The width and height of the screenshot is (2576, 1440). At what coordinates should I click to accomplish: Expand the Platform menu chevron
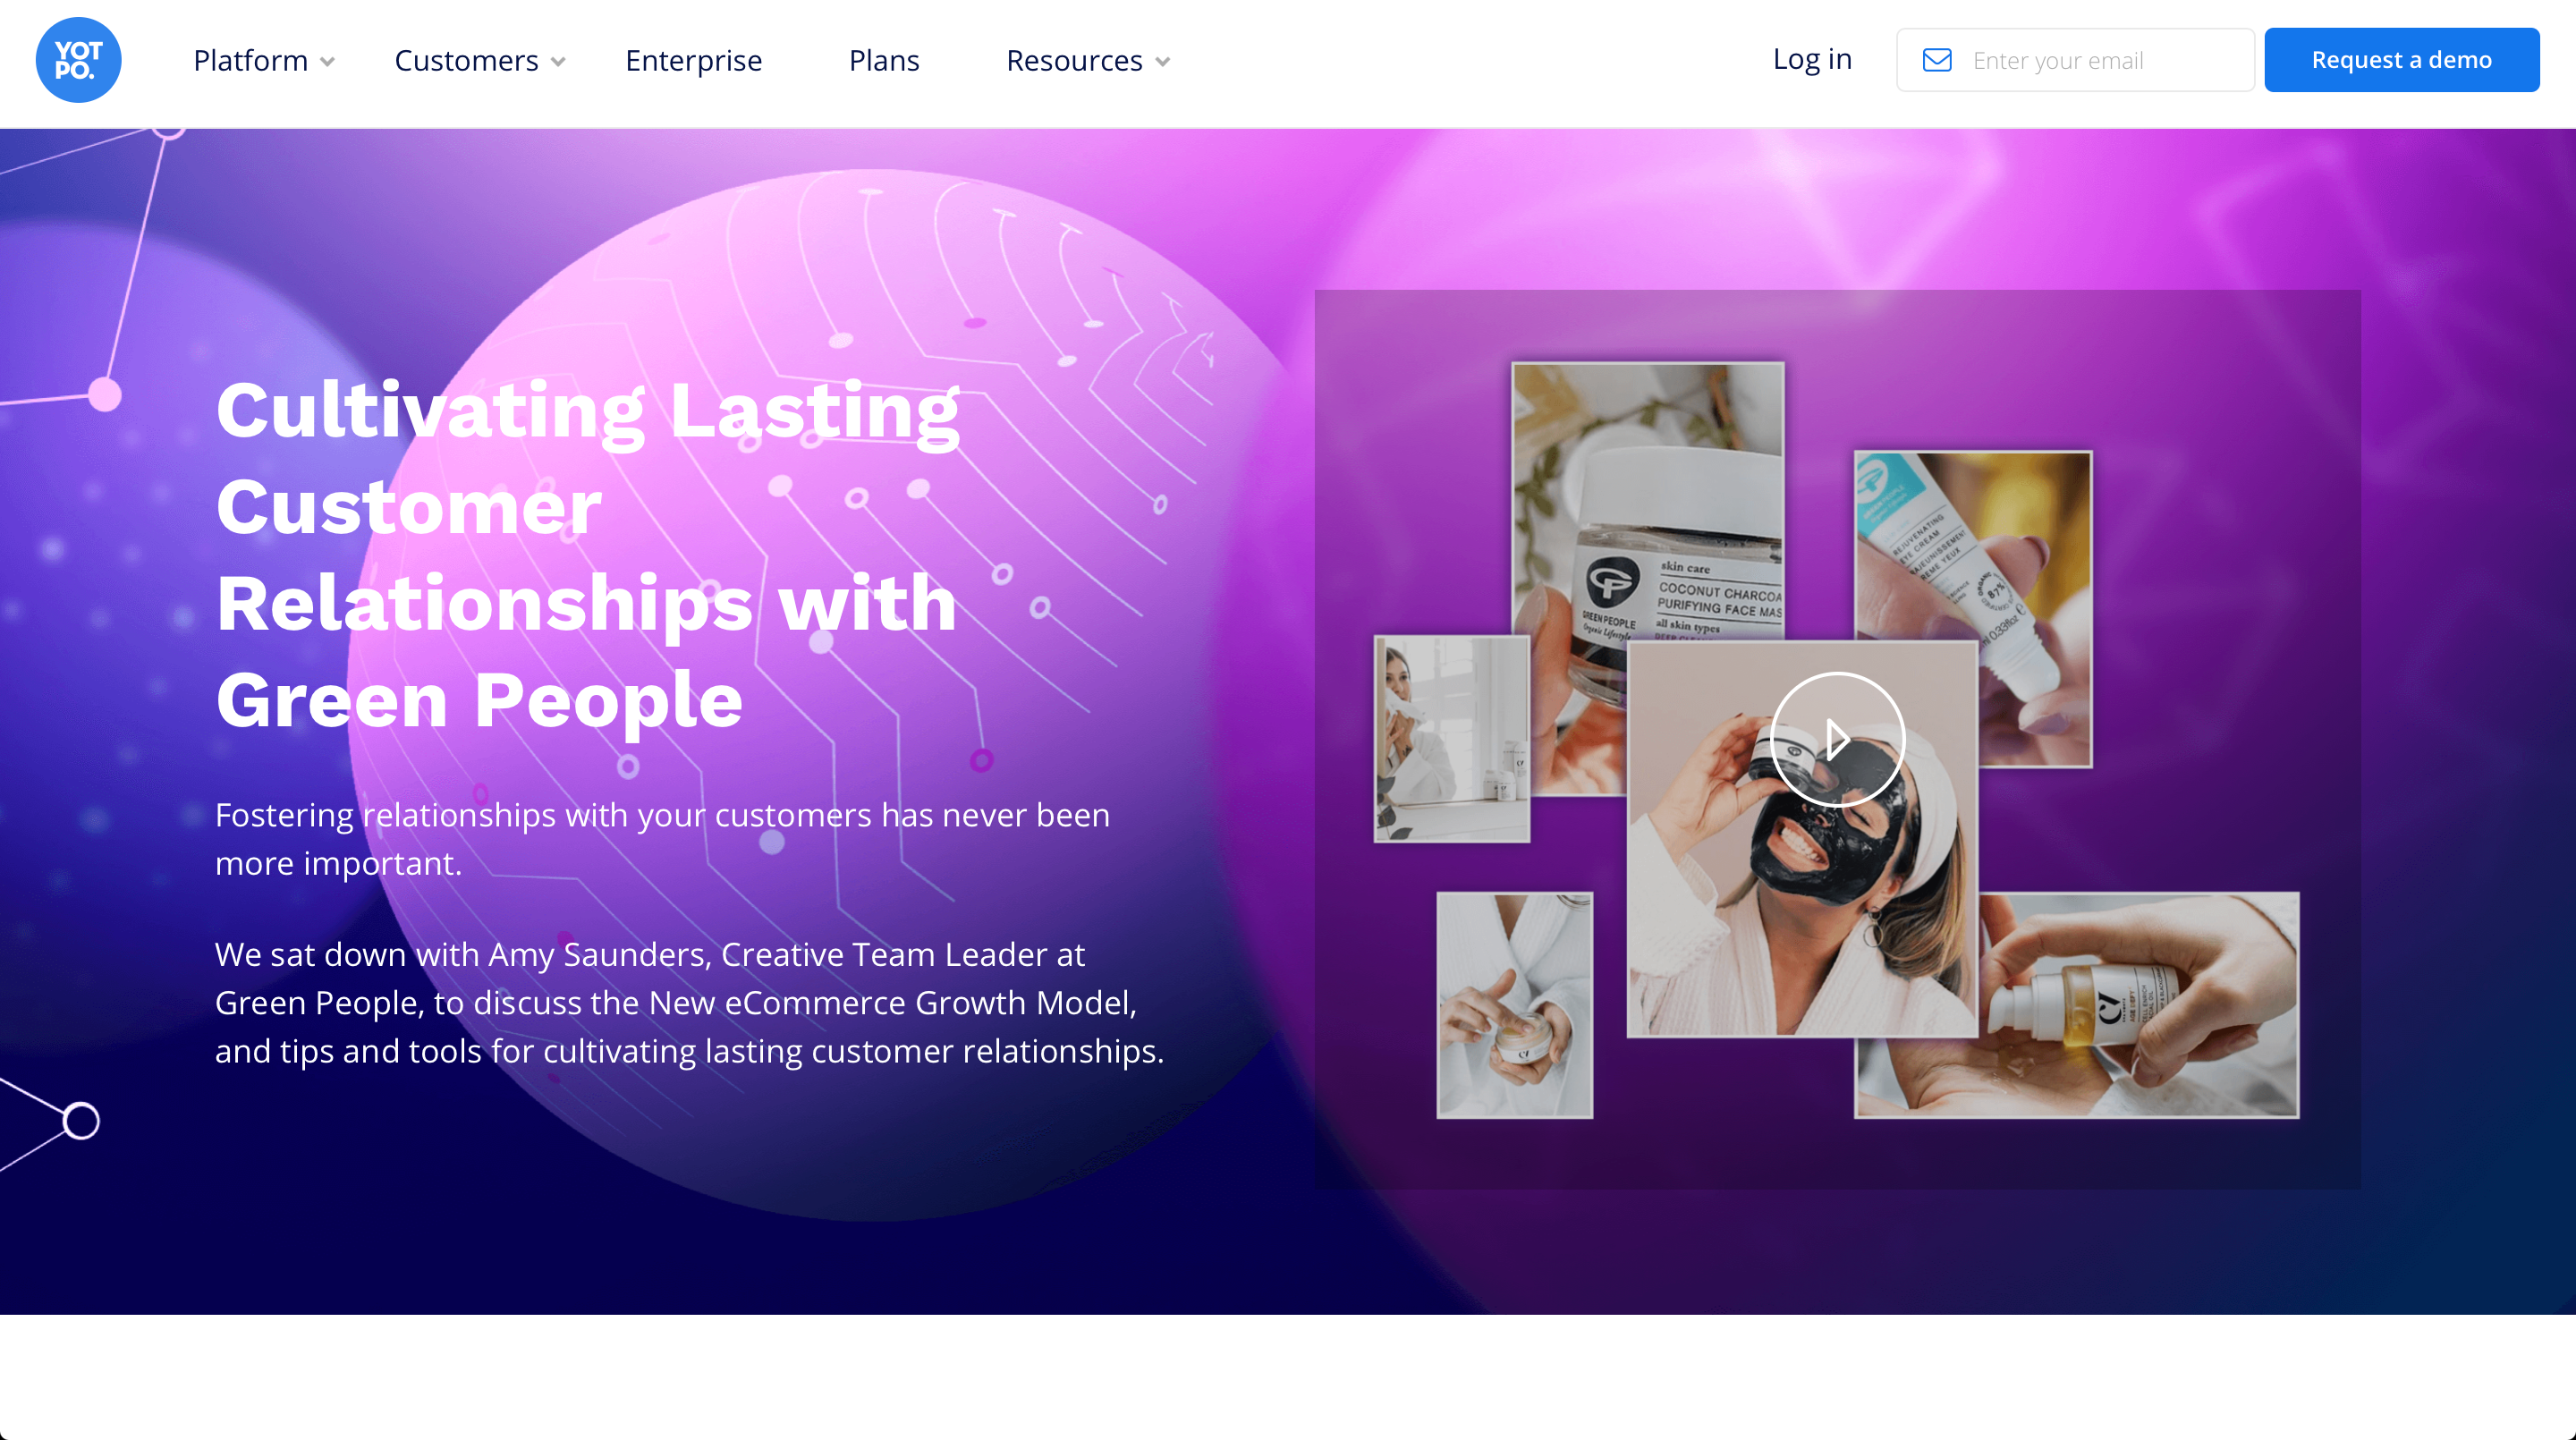(327, 62)
